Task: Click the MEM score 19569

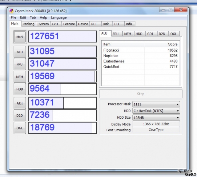Action: point(62,77)
